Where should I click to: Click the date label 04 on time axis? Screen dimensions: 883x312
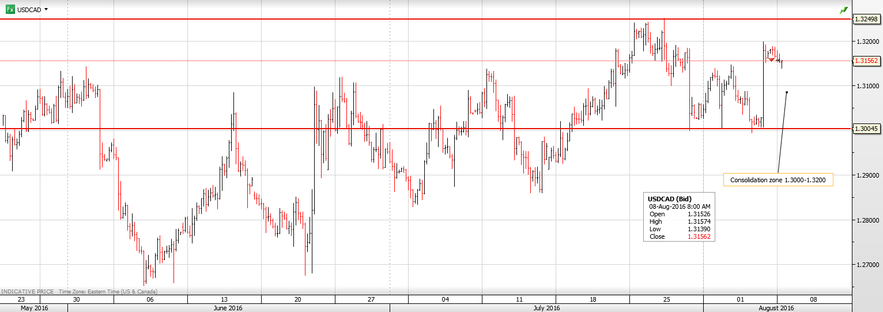(446, 300)
